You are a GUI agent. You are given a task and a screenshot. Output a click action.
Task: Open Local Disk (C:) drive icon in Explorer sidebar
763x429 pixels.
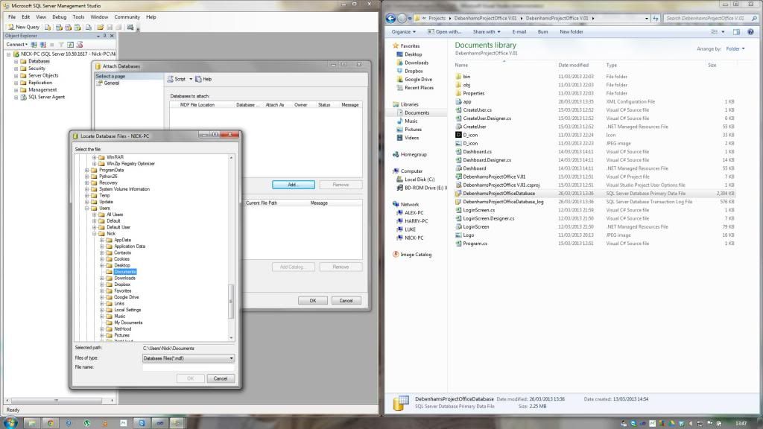point(399,179)
